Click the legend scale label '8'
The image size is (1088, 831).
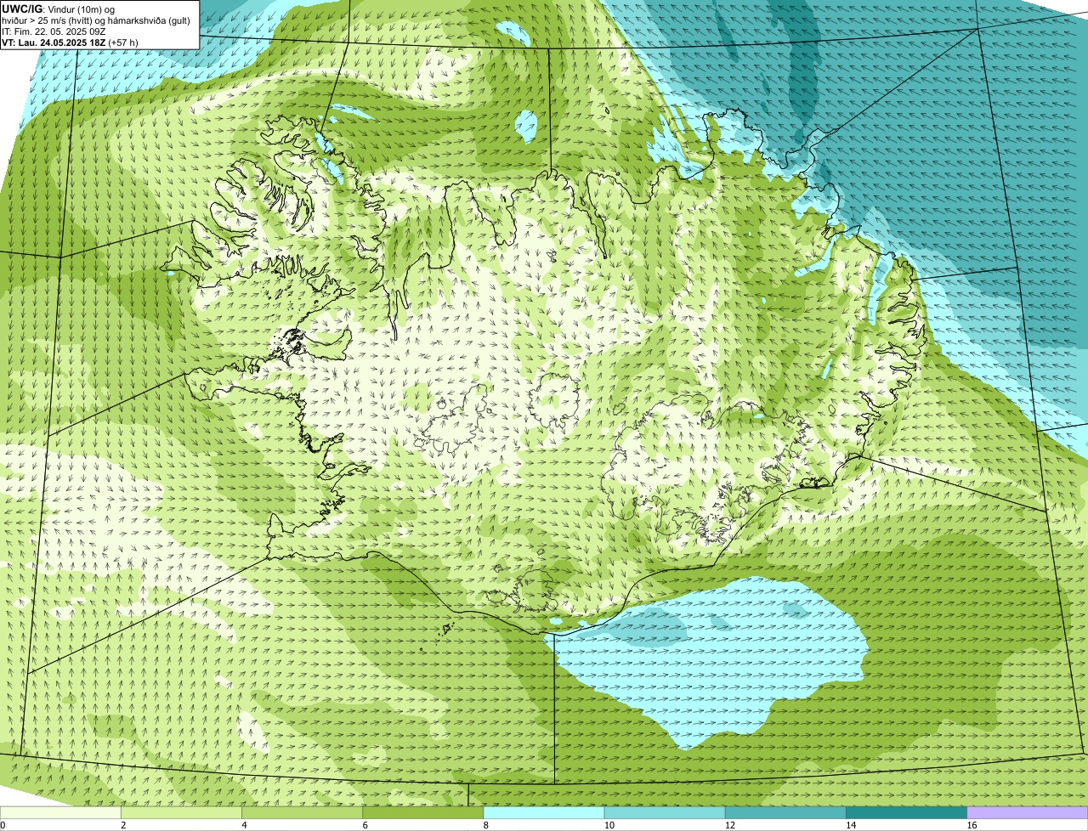click(486, 825)
